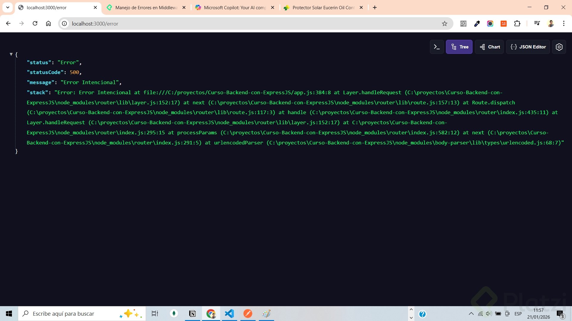
Task: Open media control icon in toolbar
Action: [537, 23]
